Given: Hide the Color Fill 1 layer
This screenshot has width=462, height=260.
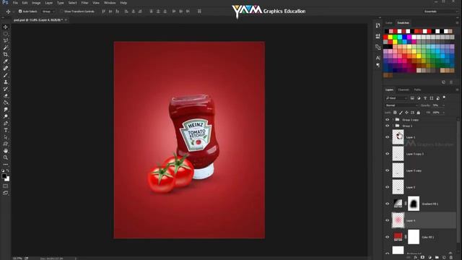Looking at the screenshot, I should 387,237.
